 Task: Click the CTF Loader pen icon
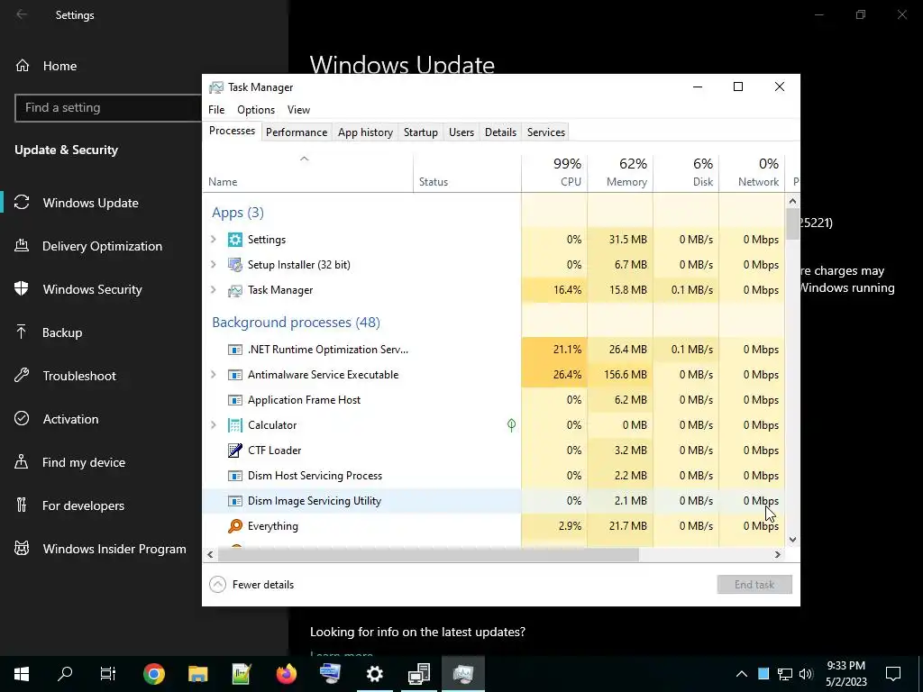235,451
